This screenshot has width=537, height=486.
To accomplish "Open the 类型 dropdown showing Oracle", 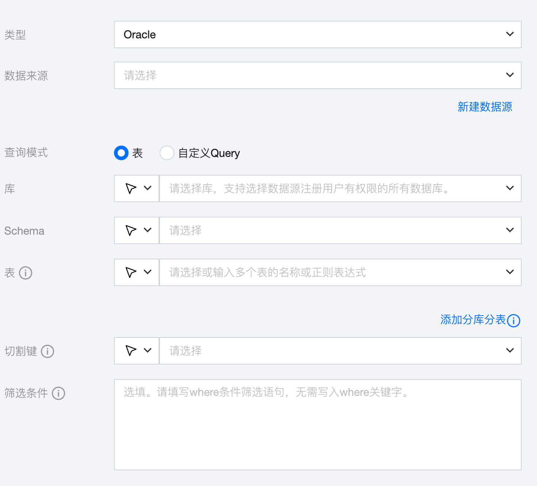I will (317, 35).
